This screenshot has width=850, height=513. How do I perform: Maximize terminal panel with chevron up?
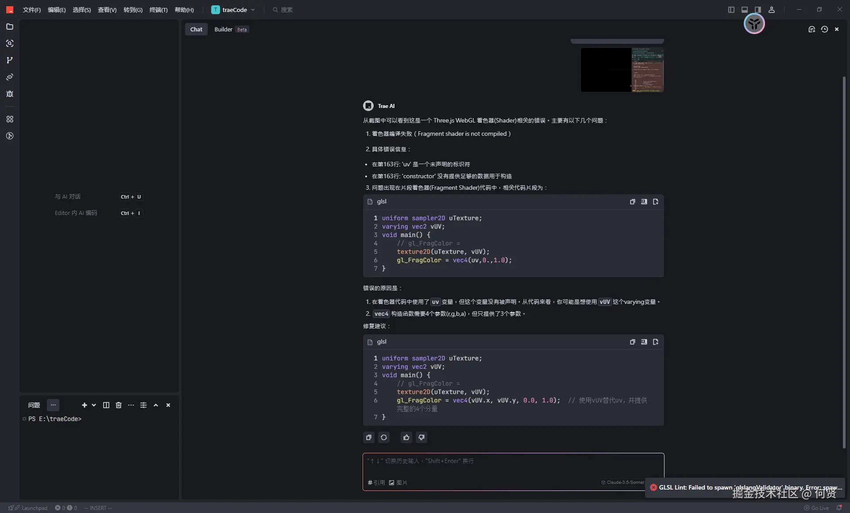pos(156,405)
